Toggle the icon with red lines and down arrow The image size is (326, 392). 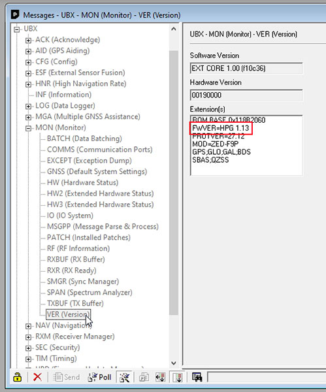pos(178,377)
